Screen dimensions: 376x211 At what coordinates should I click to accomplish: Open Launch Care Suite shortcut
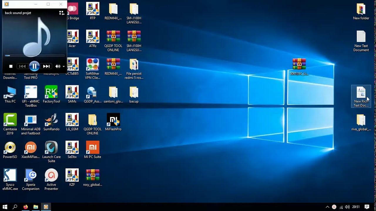click(51, 152)
